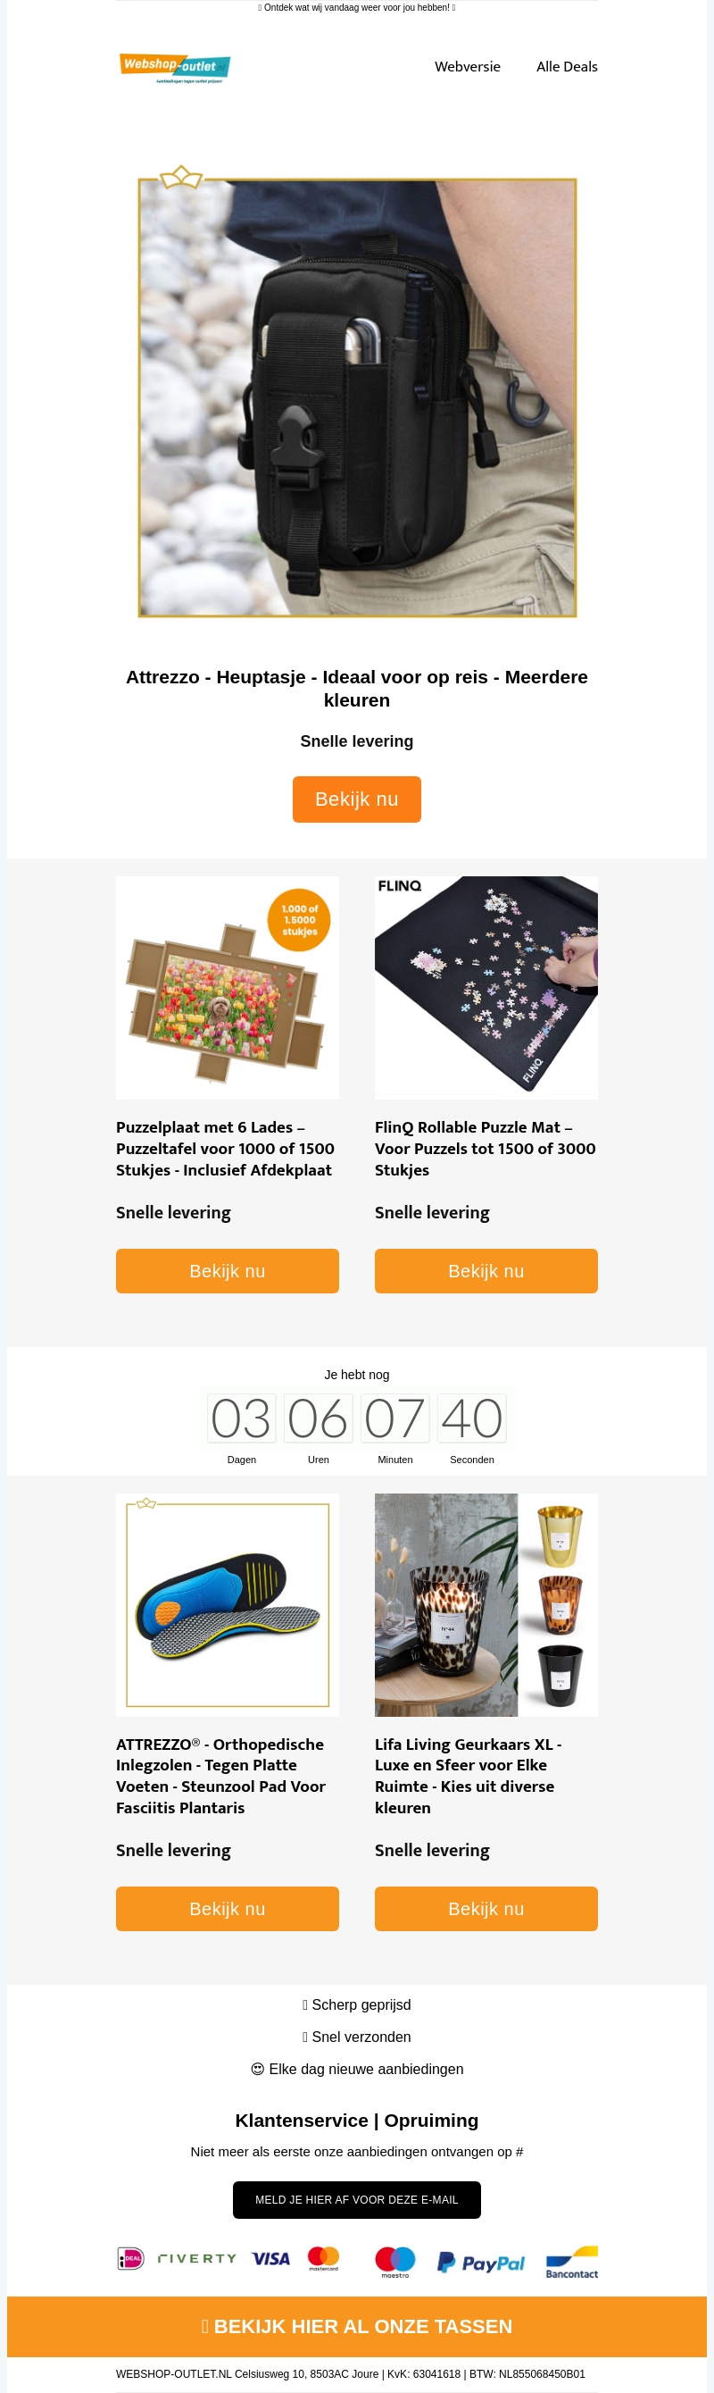Open the FlinQ Rollable Puzzle Mat image
The height and width of the screenshot is (2393, 714).
pyautogui.click(x=486, y=988)
